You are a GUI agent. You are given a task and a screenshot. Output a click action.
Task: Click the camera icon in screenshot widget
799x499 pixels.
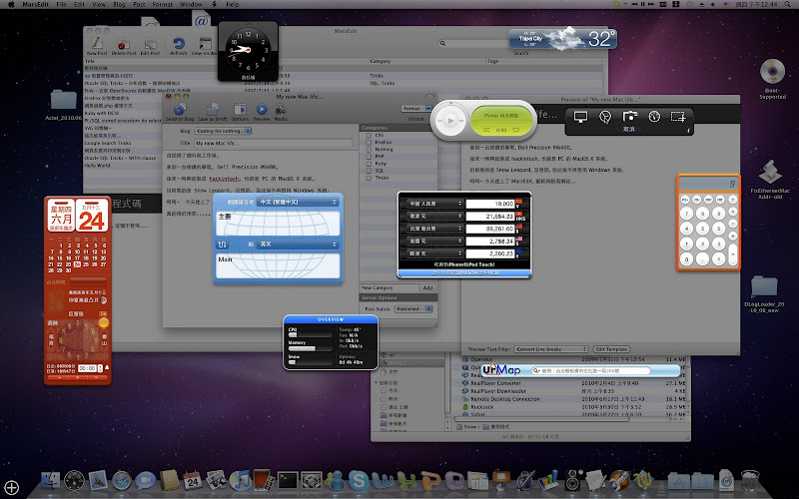point(630,116)
